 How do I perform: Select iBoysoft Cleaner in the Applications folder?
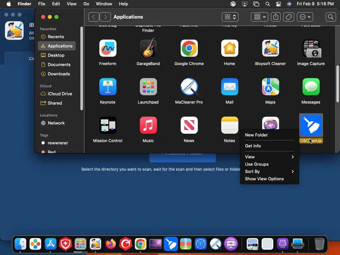270,48
